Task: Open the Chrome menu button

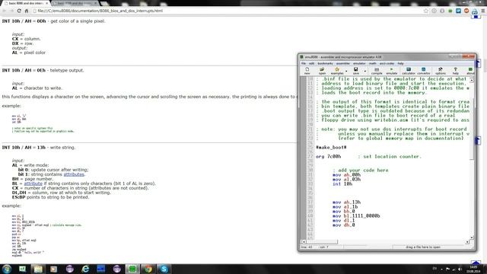Action: [x=483, y=11]
